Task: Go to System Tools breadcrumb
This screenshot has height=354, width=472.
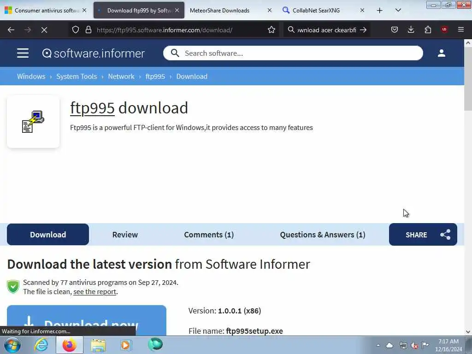Action: pos(77,77)
